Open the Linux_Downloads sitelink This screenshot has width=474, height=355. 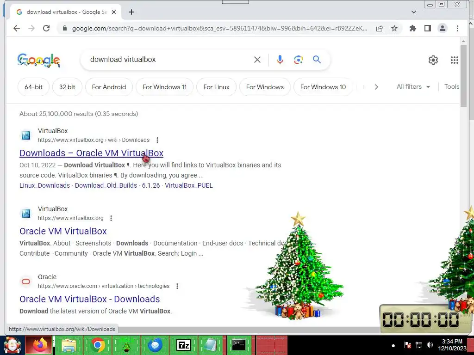coord(45,185)
